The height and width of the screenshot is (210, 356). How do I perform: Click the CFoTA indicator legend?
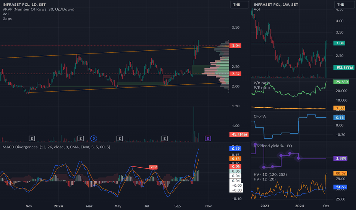(259, 116)
